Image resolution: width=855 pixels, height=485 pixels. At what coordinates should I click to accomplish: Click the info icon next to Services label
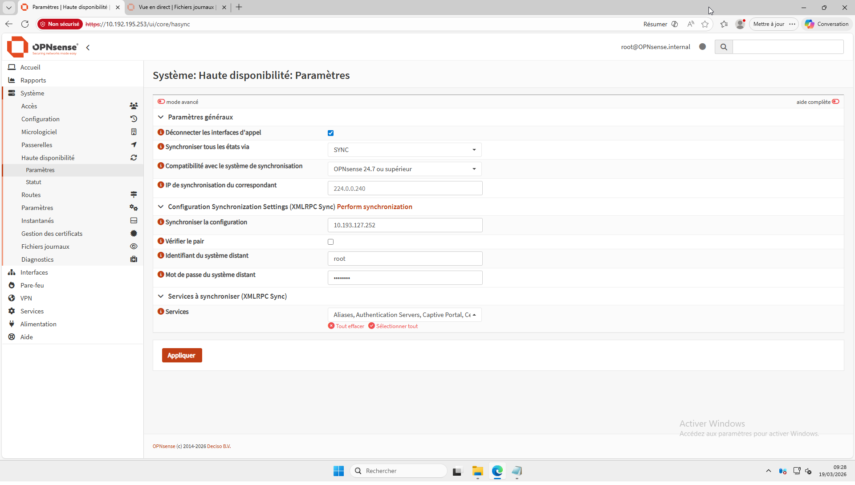click(x=161, y=312)
